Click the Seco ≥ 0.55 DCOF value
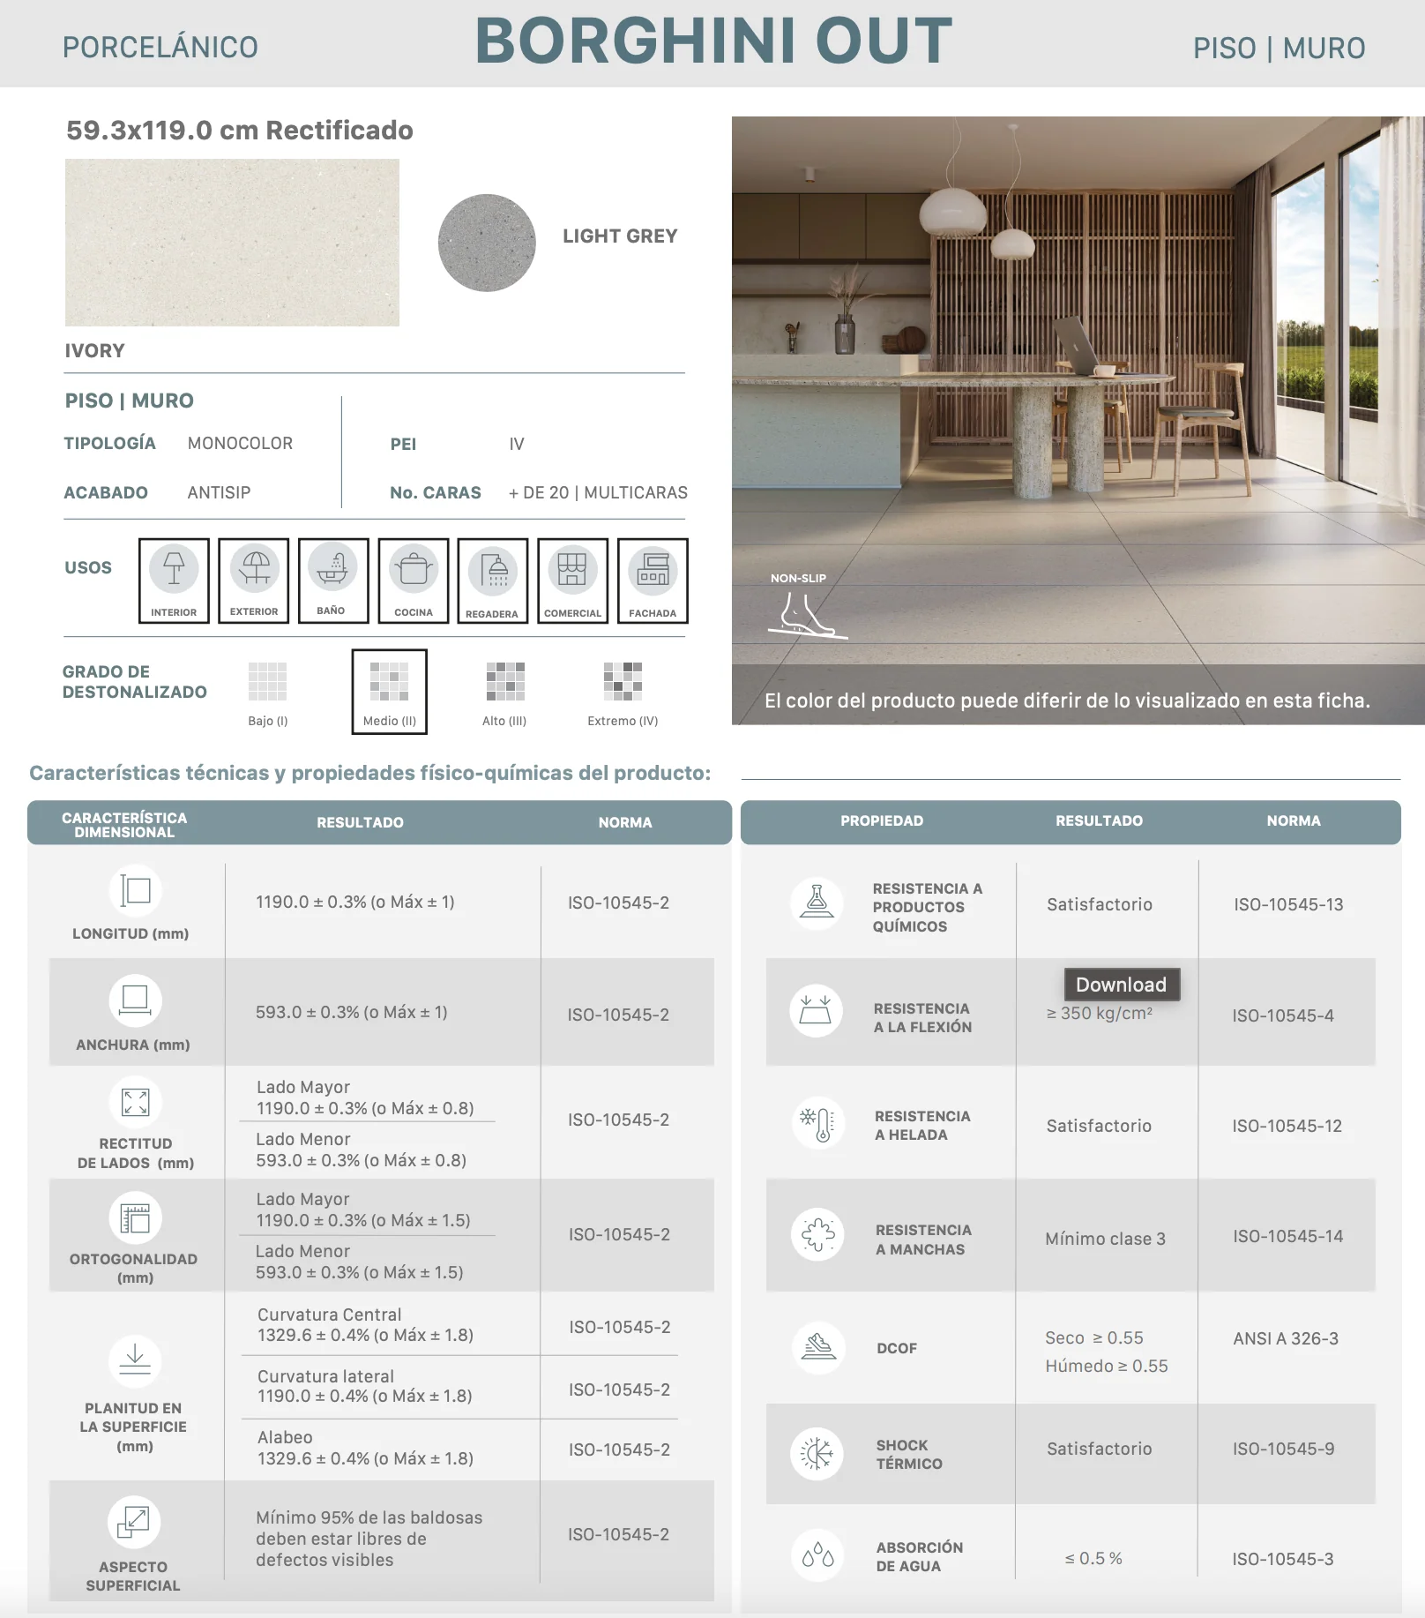This screenshot has width=1425, height=1618. click(1094, 1338)
